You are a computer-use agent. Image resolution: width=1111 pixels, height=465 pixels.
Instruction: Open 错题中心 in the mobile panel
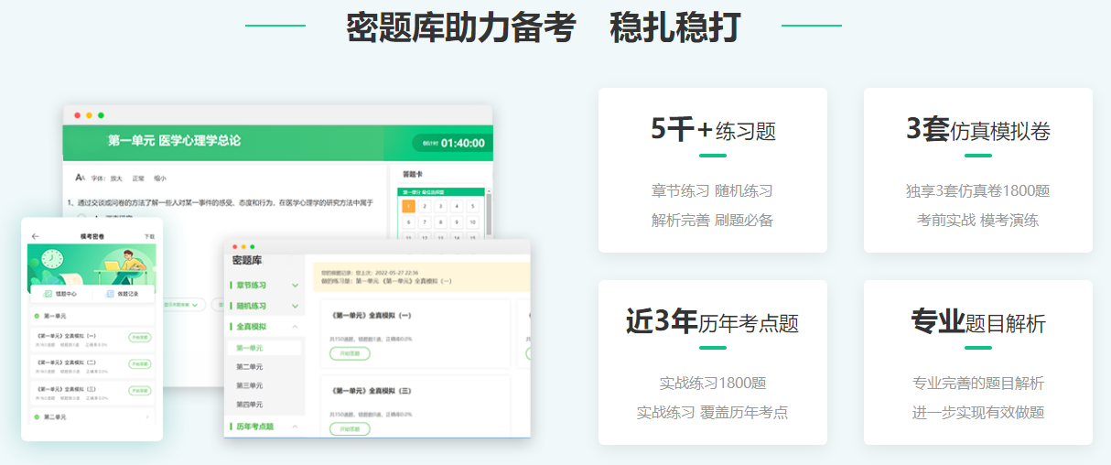click(60, 294)
